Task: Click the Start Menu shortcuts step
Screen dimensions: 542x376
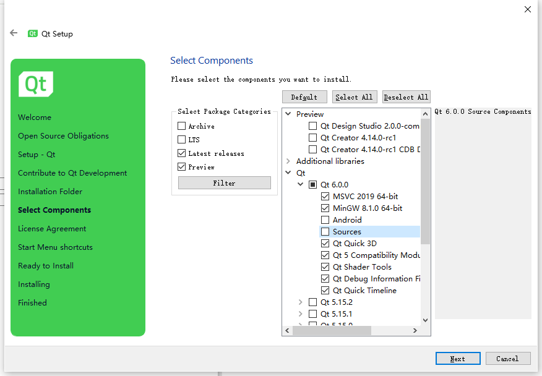Action: click(55, 247)
